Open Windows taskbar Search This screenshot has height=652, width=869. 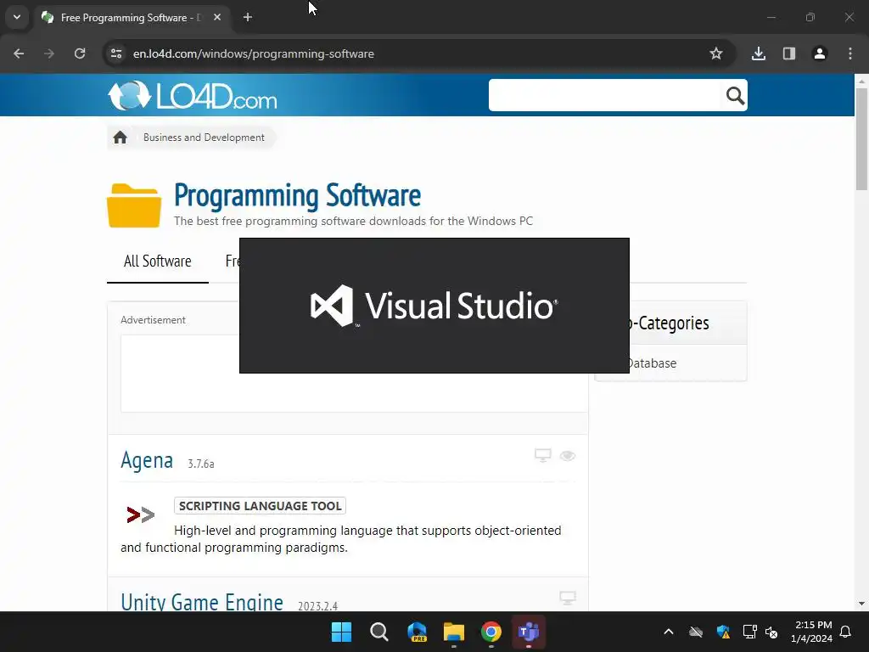(379, 632)
